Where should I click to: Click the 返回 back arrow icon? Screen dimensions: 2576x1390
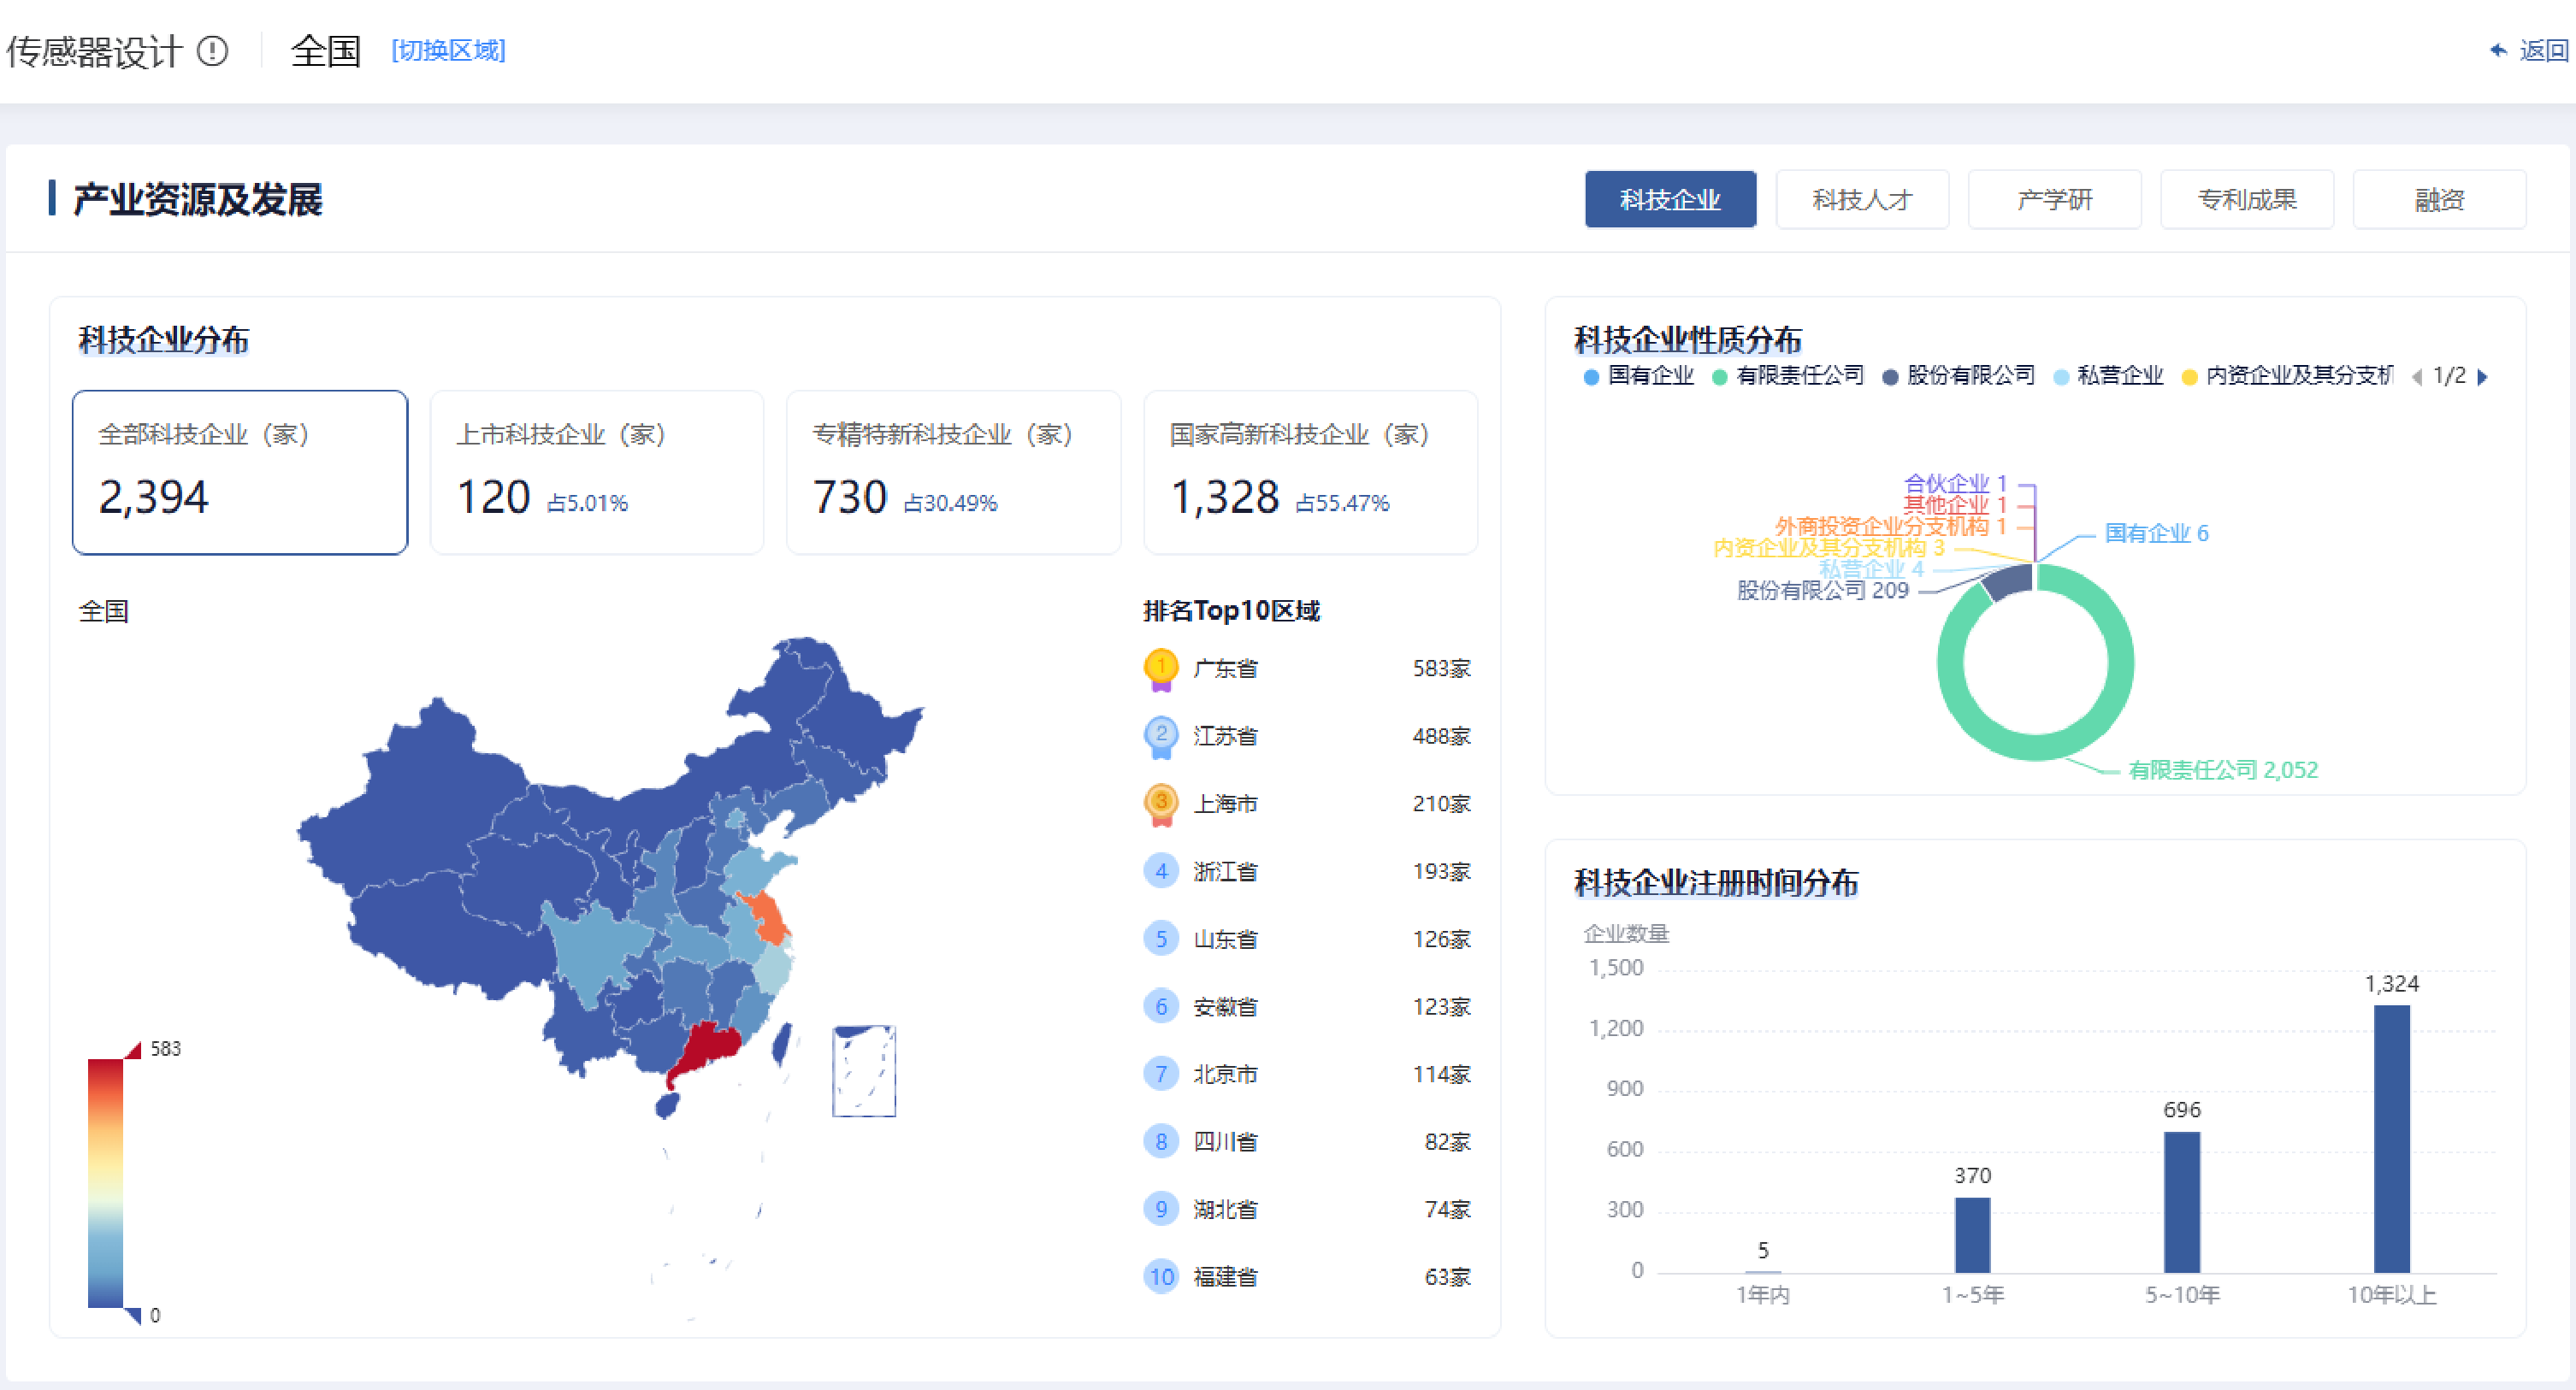coord(2499,50)
